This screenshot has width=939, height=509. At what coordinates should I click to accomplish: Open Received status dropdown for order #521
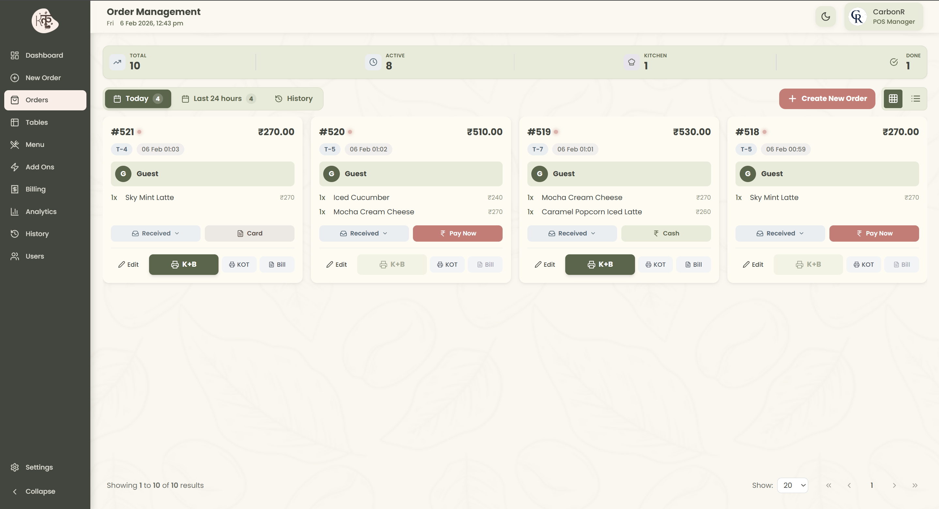pyautogui.click(x=155, y=233)
